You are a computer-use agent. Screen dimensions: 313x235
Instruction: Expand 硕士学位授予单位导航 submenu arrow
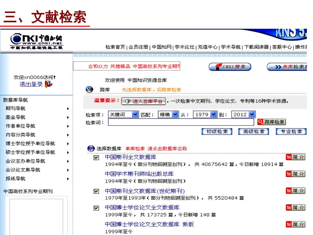tap(68, 152)
